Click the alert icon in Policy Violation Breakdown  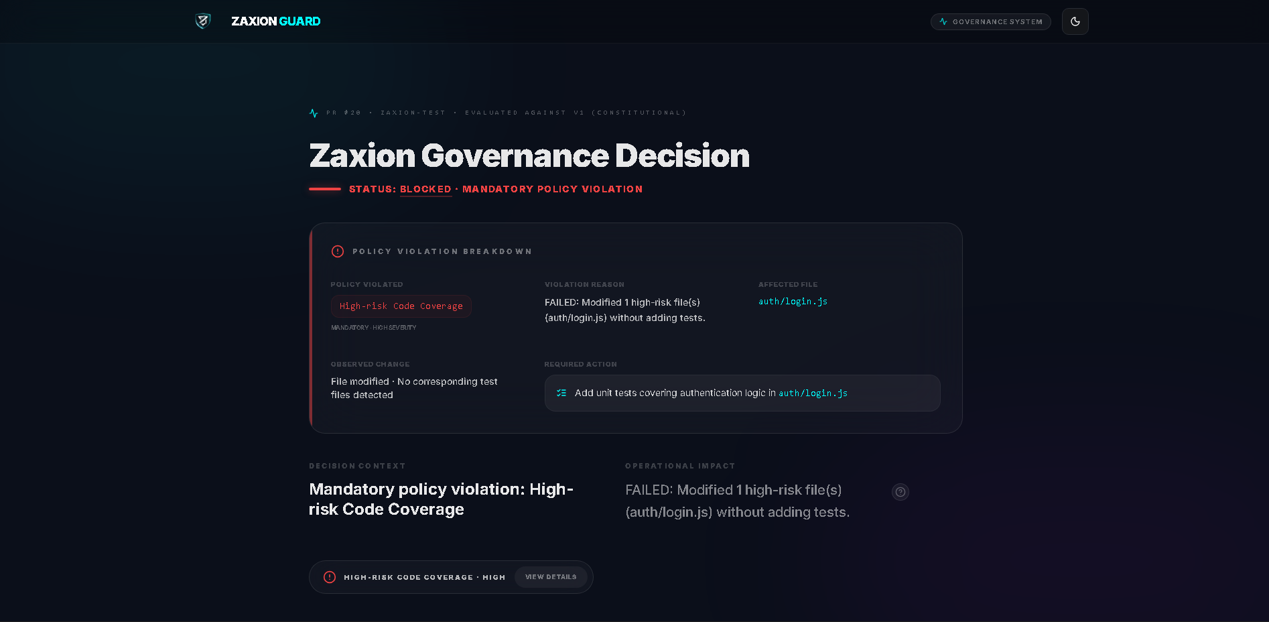click(338, 251)
